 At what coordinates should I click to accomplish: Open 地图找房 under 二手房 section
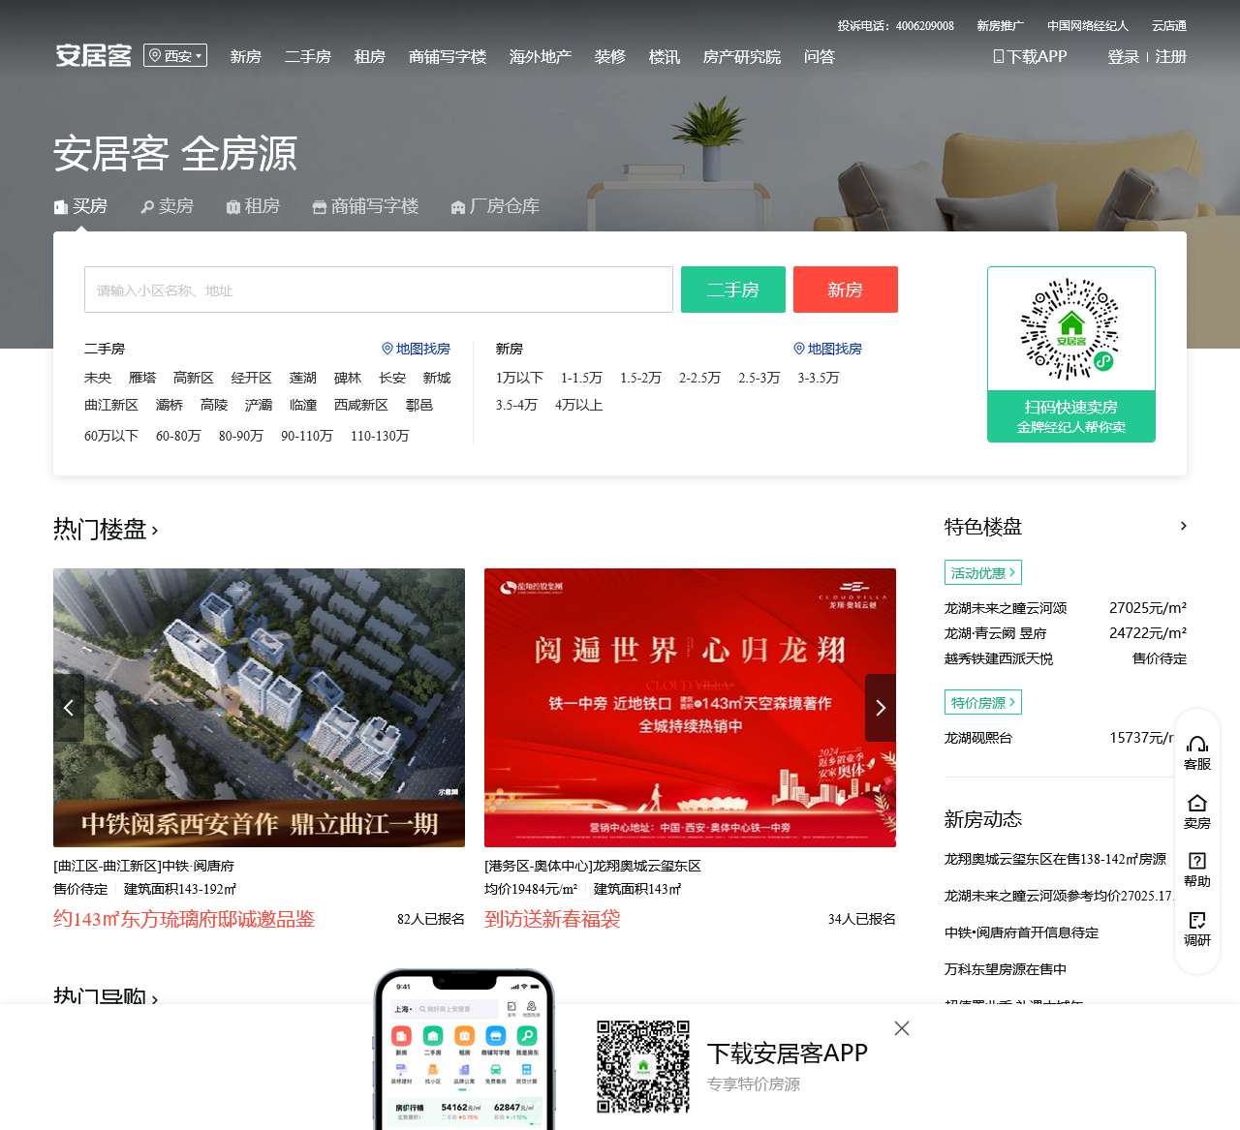point(416,349)
